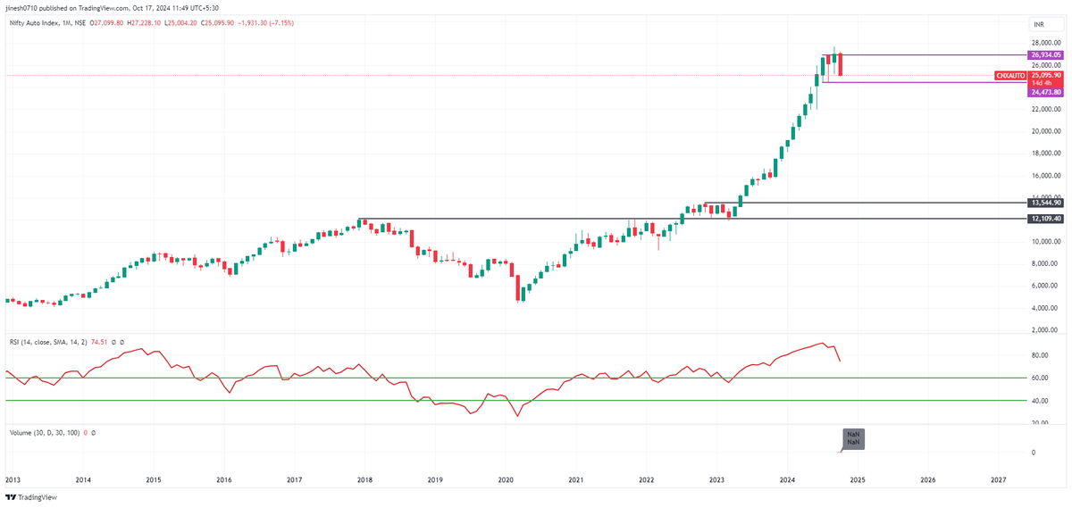Viewport: 1072px width, 507px height.
Task: Click the grey NaN tooltip box
Action: pos(852,438)
